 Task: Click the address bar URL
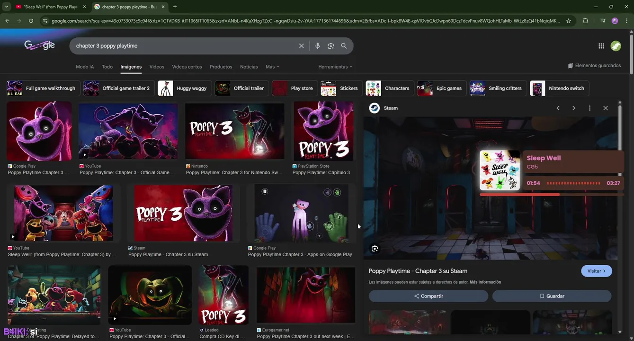point(305,21)
